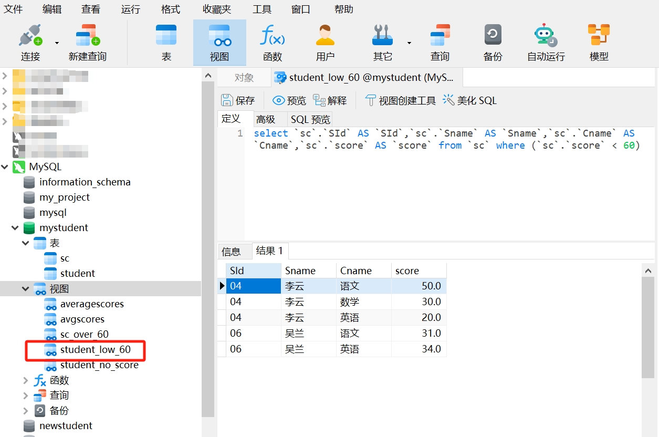Open dropdown arrow next to 其它
This screenshot has width=659, height=437.
(409, 43)
